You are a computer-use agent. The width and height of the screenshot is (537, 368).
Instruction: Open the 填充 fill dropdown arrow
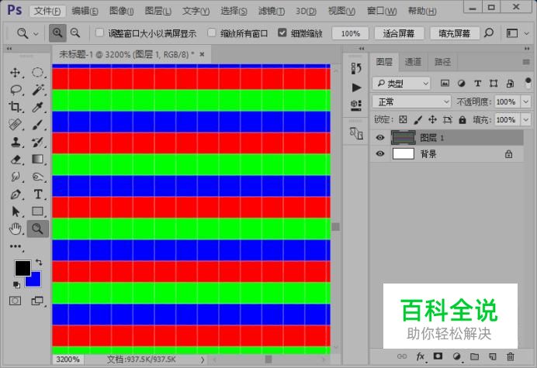click(x=525, y=120)
